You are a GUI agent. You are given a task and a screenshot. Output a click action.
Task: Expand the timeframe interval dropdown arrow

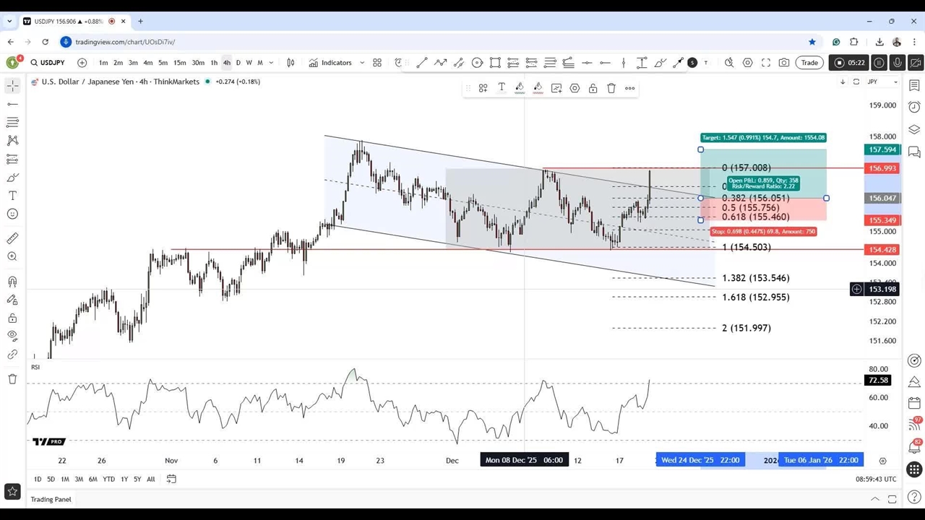(x=271, y=63)
